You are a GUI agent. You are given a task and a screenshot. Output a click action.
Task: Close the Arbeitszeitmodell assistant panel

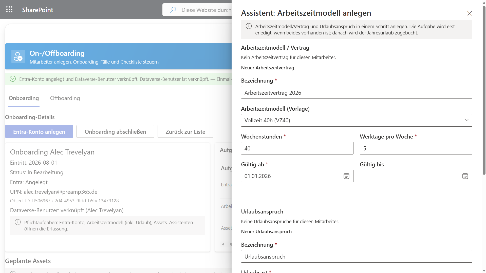pos(470,13)
